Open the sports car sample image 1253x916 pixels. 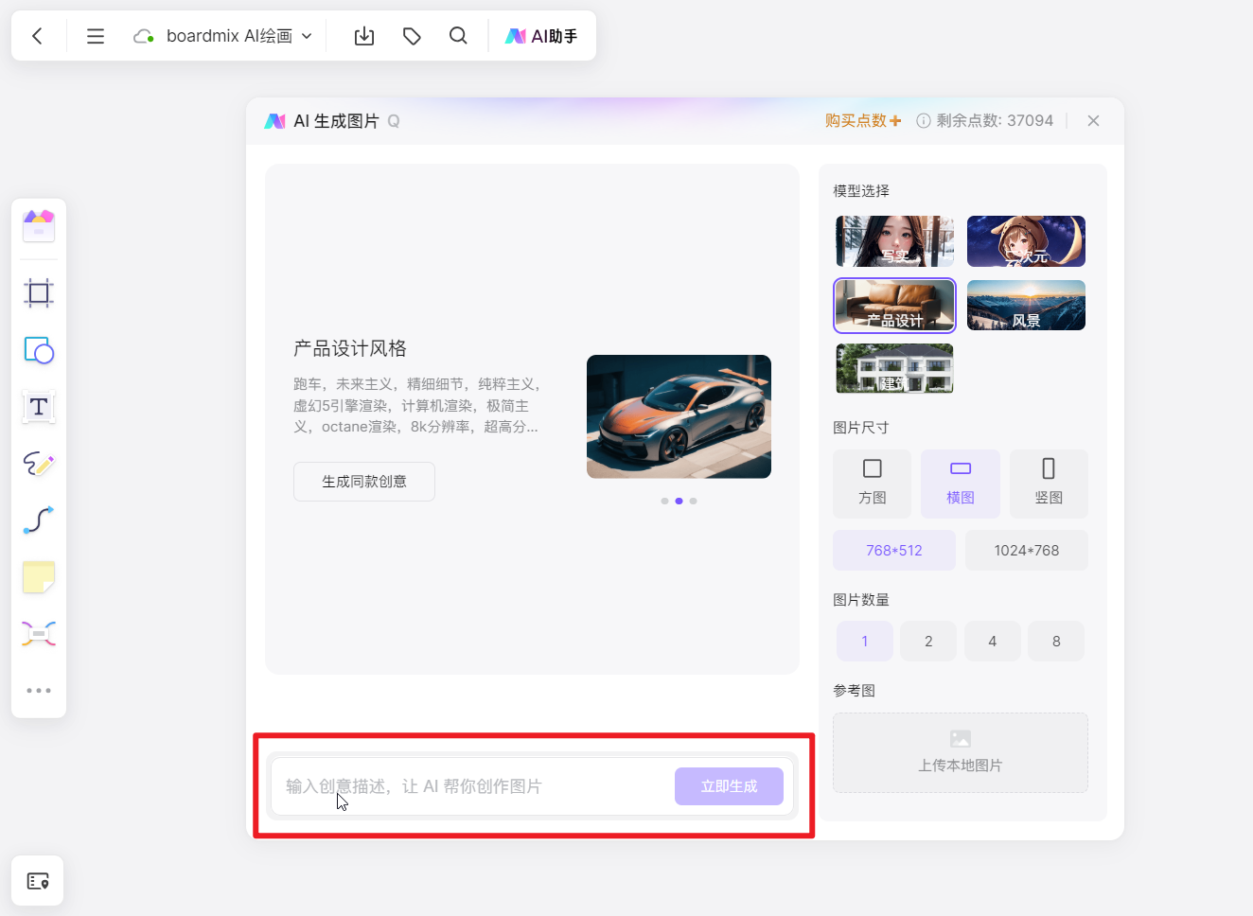(x=679, y=416)
